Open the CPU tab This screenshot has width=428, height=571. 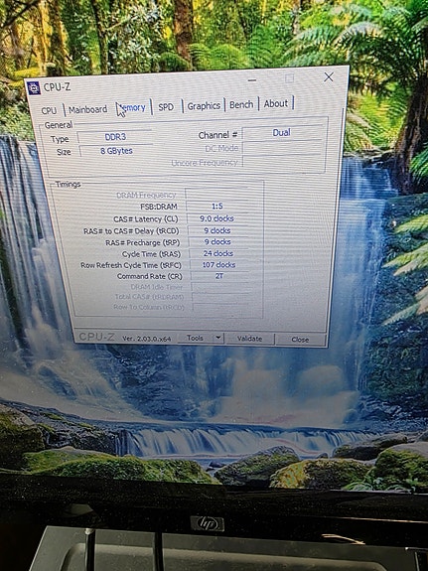click(x=50, y=110)
